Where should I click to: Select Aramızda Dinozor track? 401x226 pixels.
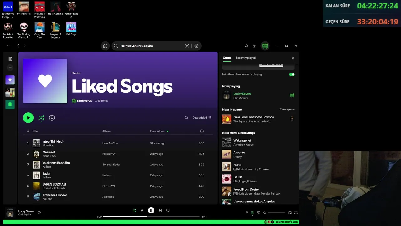pos(118,197)
